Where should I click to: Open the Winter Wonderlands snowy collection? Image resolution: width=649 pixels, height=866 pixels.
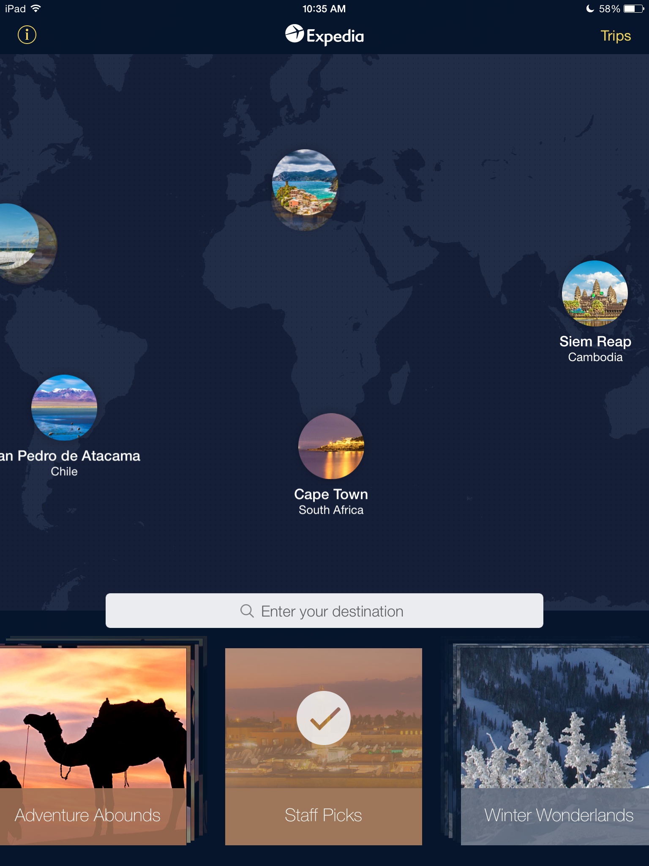(555, 746)
